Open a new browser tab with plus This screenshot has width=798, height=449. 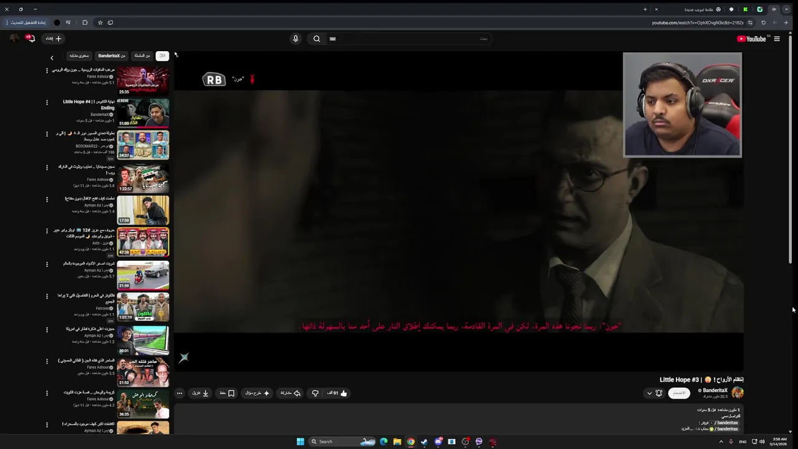[x=645, y=9]
